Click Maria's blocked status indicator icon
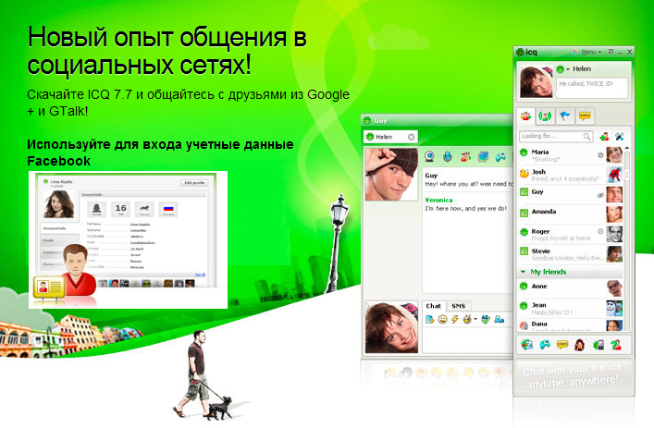 coord(600,155)
